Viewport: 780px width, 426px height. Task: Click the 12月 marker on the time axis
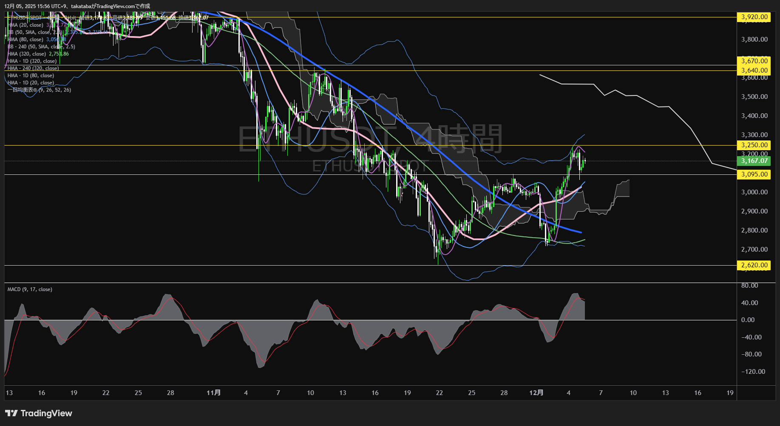tap(536, 393)
